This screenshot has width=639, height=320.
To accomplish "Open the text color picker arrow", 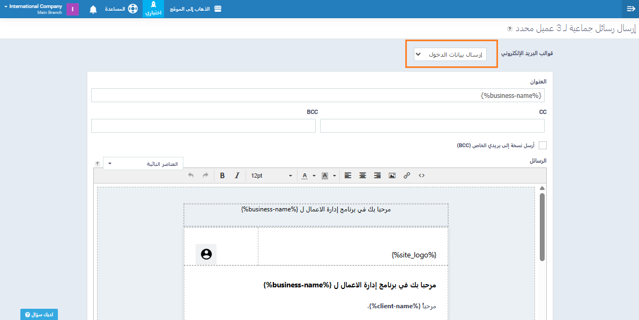I will pyautogui.click(x=313, y=176).
